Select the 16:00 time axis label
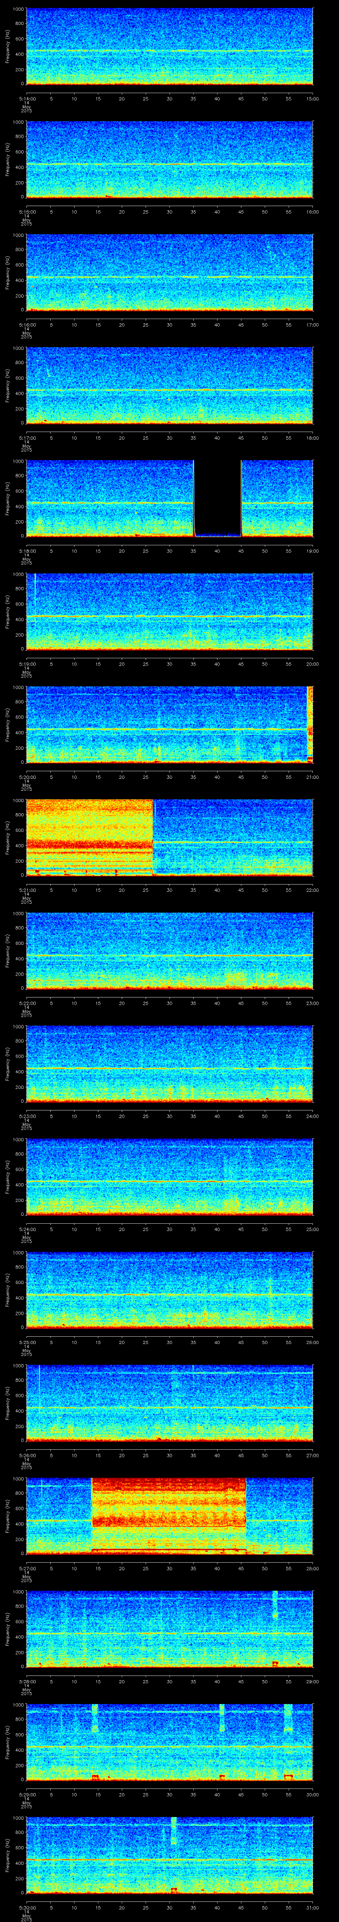Image resolution: width=339 pixels, height=1922 pixels. point(312,212)
